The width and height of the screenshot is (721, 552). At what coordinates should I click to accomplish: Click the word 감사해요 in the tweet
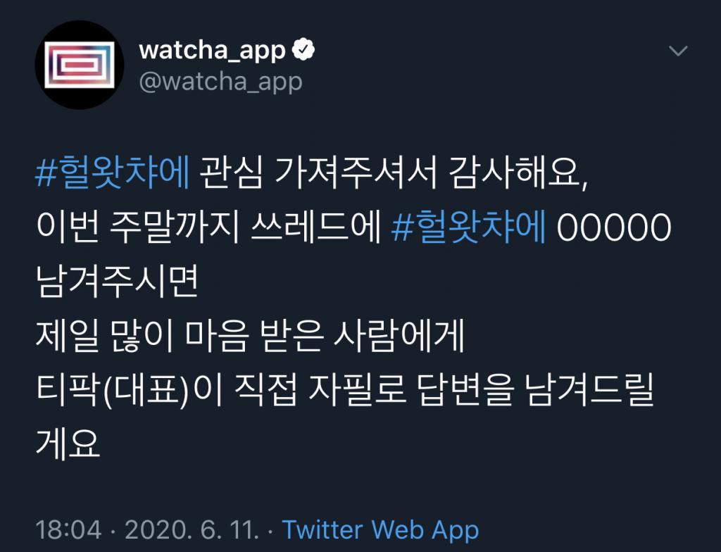(518, 172)
